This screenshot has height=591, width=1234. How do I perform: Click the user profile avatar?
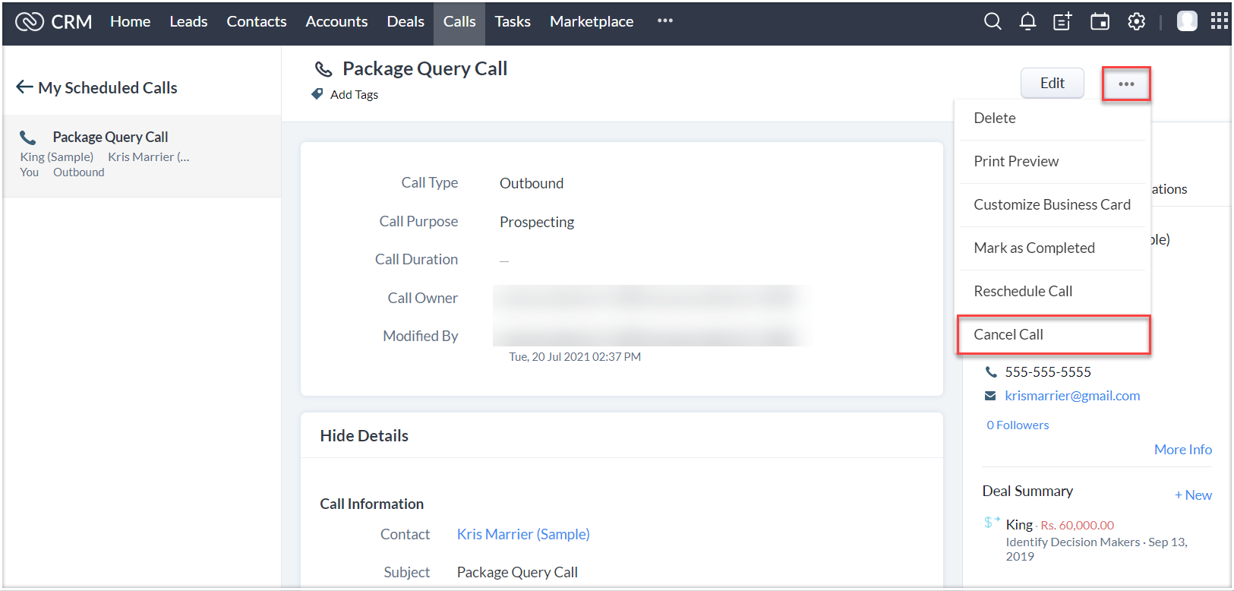1187,21
